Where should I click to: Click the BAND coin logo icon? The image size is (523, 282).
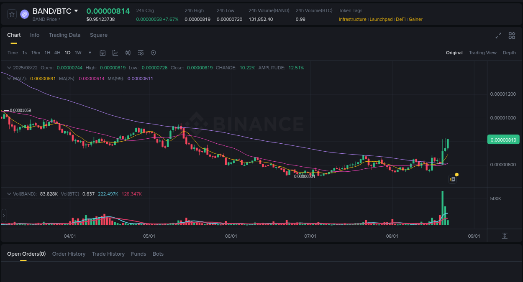pyautogui.click(x=25, y=14)
